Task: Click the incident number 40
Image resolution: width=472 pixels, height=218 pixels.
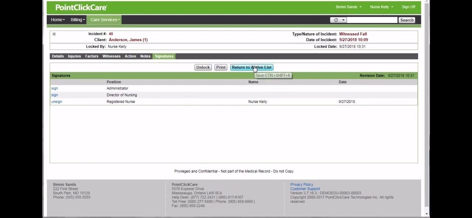Action: coord(111,34)
